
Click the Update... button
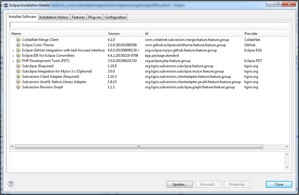tap(180, 184)
